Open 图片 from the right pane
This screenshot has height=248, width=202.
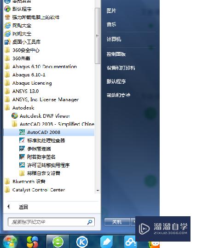[111, 11]
